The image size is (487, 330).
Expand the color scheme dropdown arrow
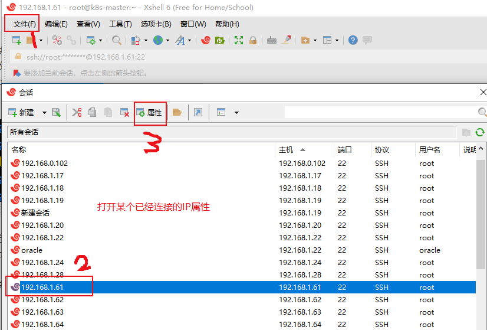146,40
